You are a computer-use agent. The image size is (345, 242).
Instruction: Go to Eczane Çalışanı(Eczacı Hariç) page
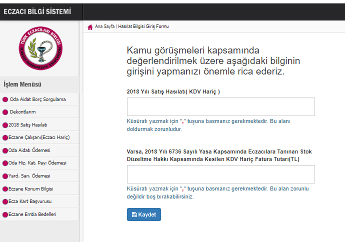pyautogui.click(x=38, y=137)
